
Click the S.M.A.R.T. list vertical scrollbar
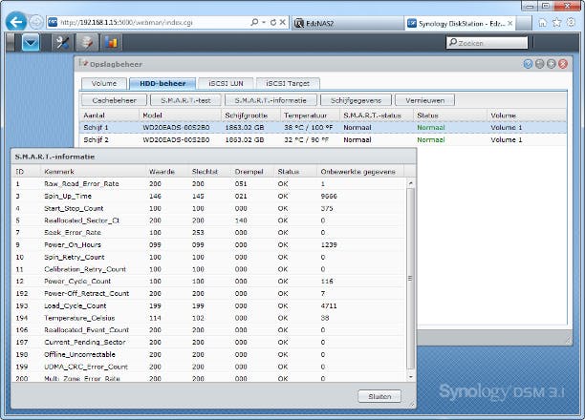pos(411,277)
